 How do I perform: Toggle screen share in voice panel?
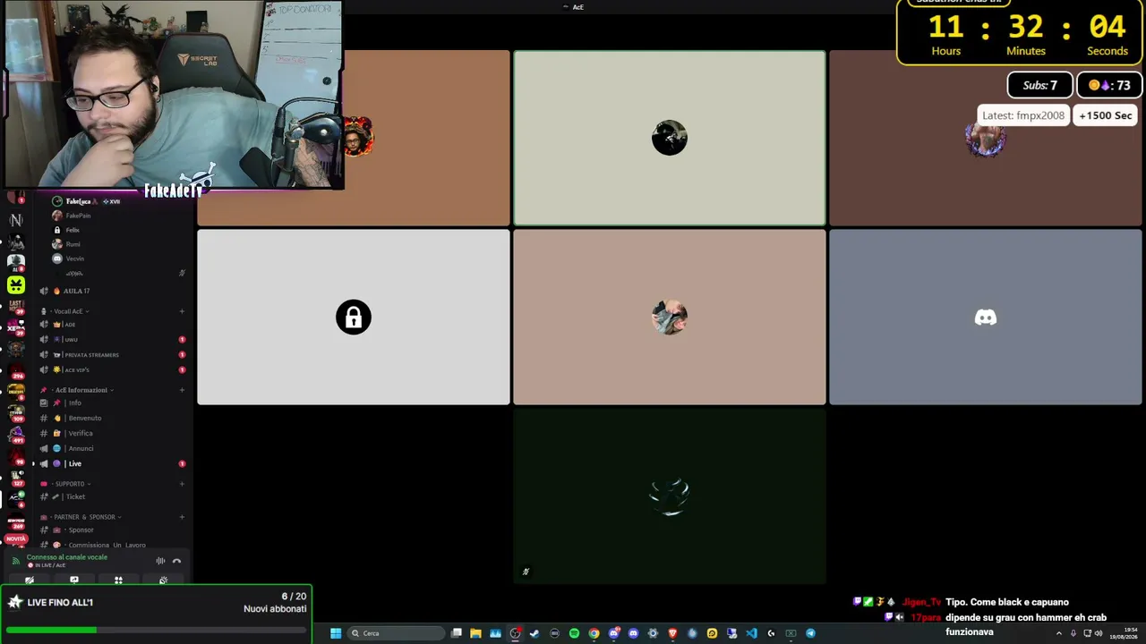point(74,580)
